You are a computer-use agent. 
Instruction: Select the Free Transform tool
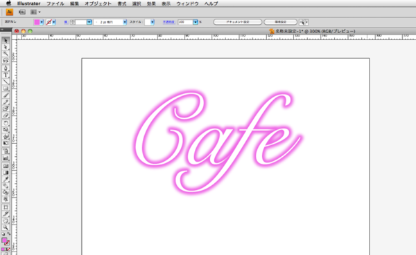(x=6, y=143)
